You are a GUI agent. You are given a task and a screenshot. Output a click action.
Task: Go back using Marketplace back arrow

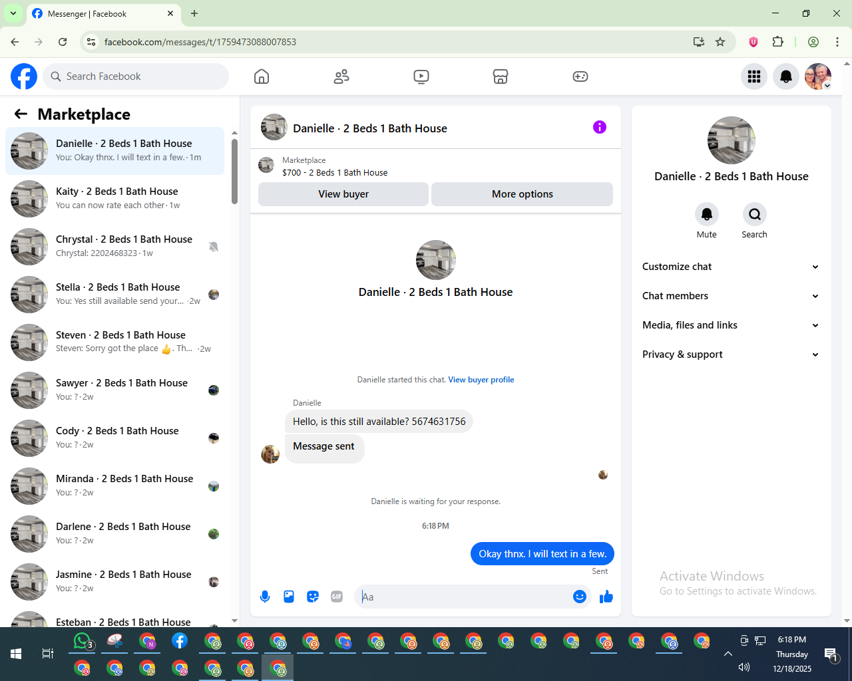pos(21,114)
